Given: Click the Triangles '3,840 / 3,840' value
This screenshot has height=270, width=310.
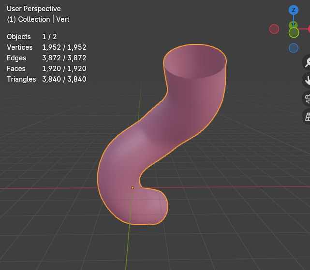Looking at the screenshot, I should [64, 79].
